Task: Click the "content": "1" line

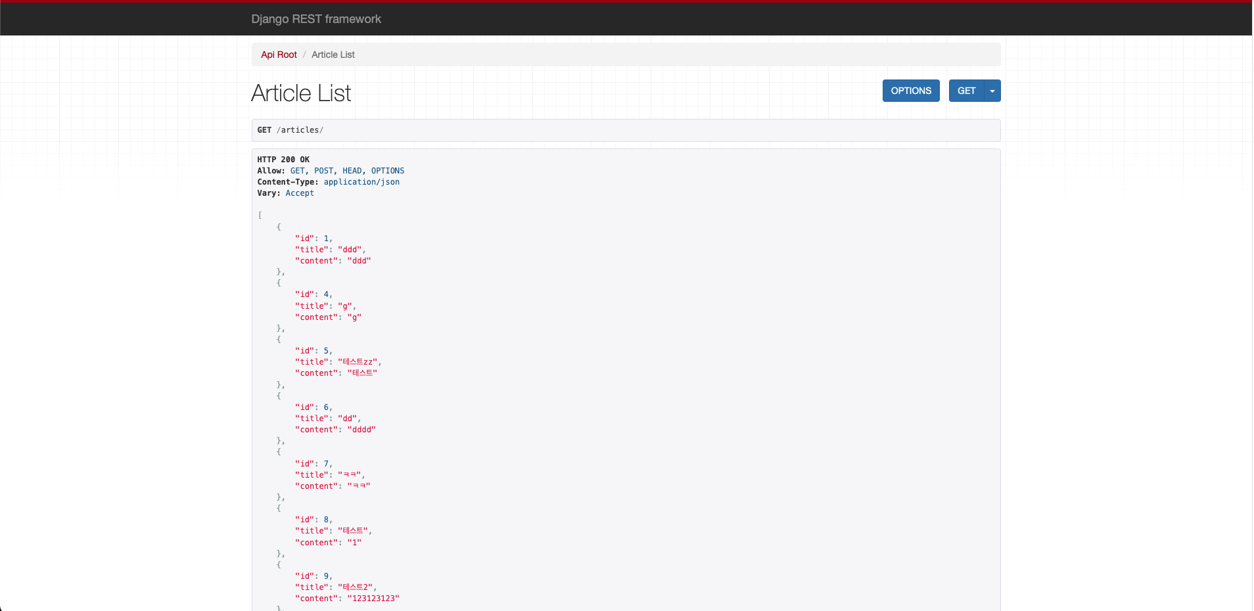Action: click(329, 543)
